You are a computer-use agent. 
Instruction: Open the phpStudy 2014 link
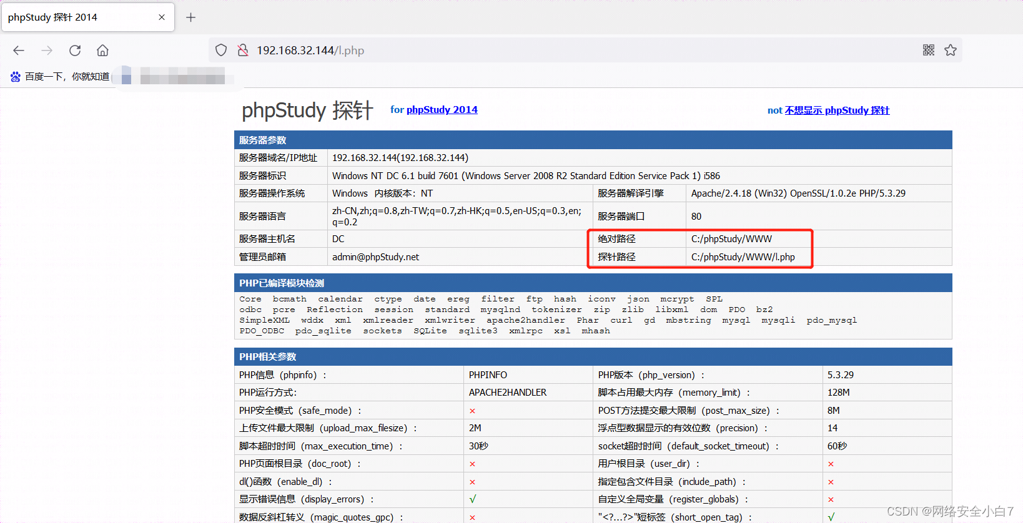(442, 110)
